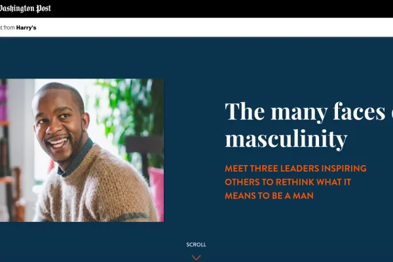393x262 pixels.
Task: Select the 'MEET THREE LEADERS INSPIRING' line
Action: point(295,168)
